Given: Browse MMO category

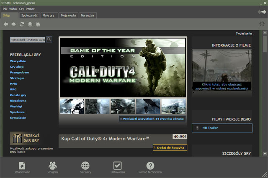Looking at the screenshot, I should pos(14,84).
